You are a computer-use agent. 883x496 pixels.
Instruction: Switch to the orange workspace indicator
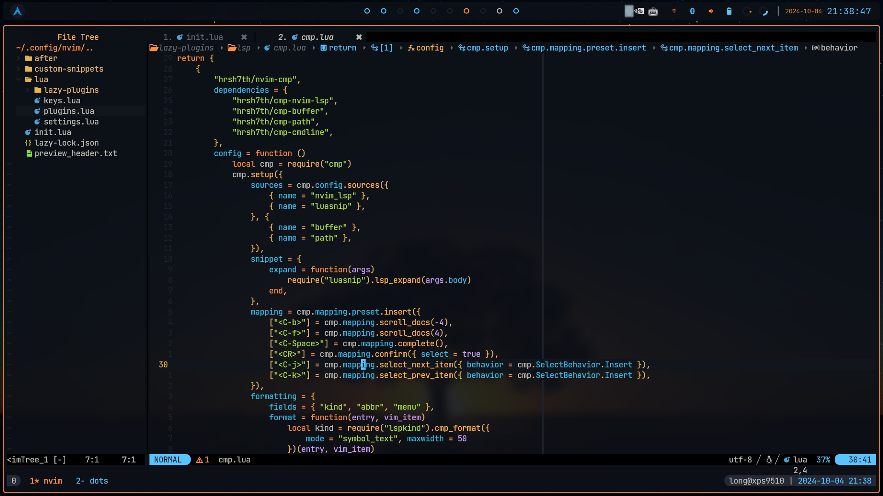(466, 11)
